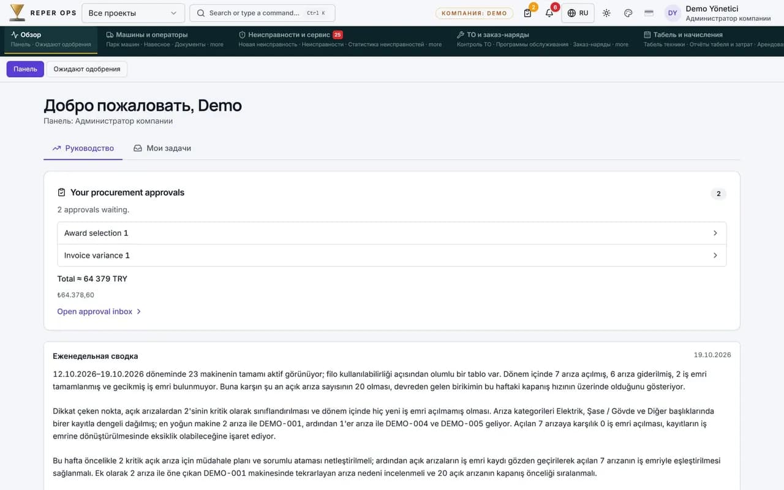Screen dimensions: 784x490
Task: Open the notifications bell
Action: pos(549,13)
